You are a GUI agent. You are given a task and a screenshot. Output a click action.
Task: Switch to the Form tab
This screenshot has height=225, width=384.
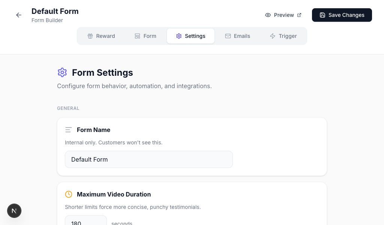145,36
